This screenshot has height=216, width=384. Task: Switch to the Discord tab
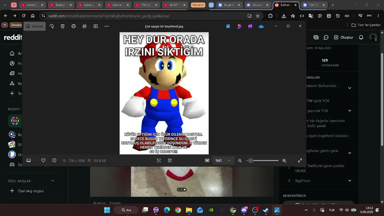tap(257, 5)
